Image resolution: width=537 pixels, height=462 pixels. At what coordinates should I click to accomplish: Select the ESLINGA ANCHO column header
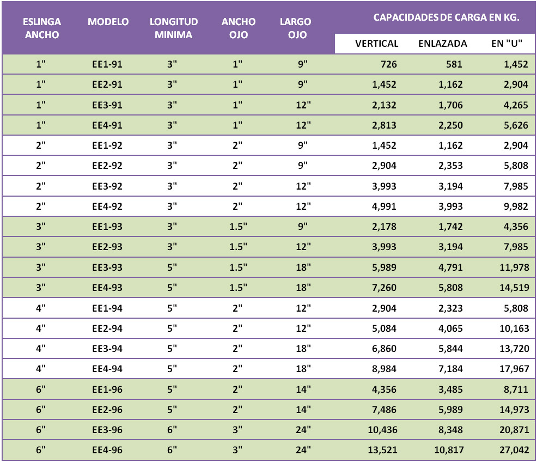point(41,28)
